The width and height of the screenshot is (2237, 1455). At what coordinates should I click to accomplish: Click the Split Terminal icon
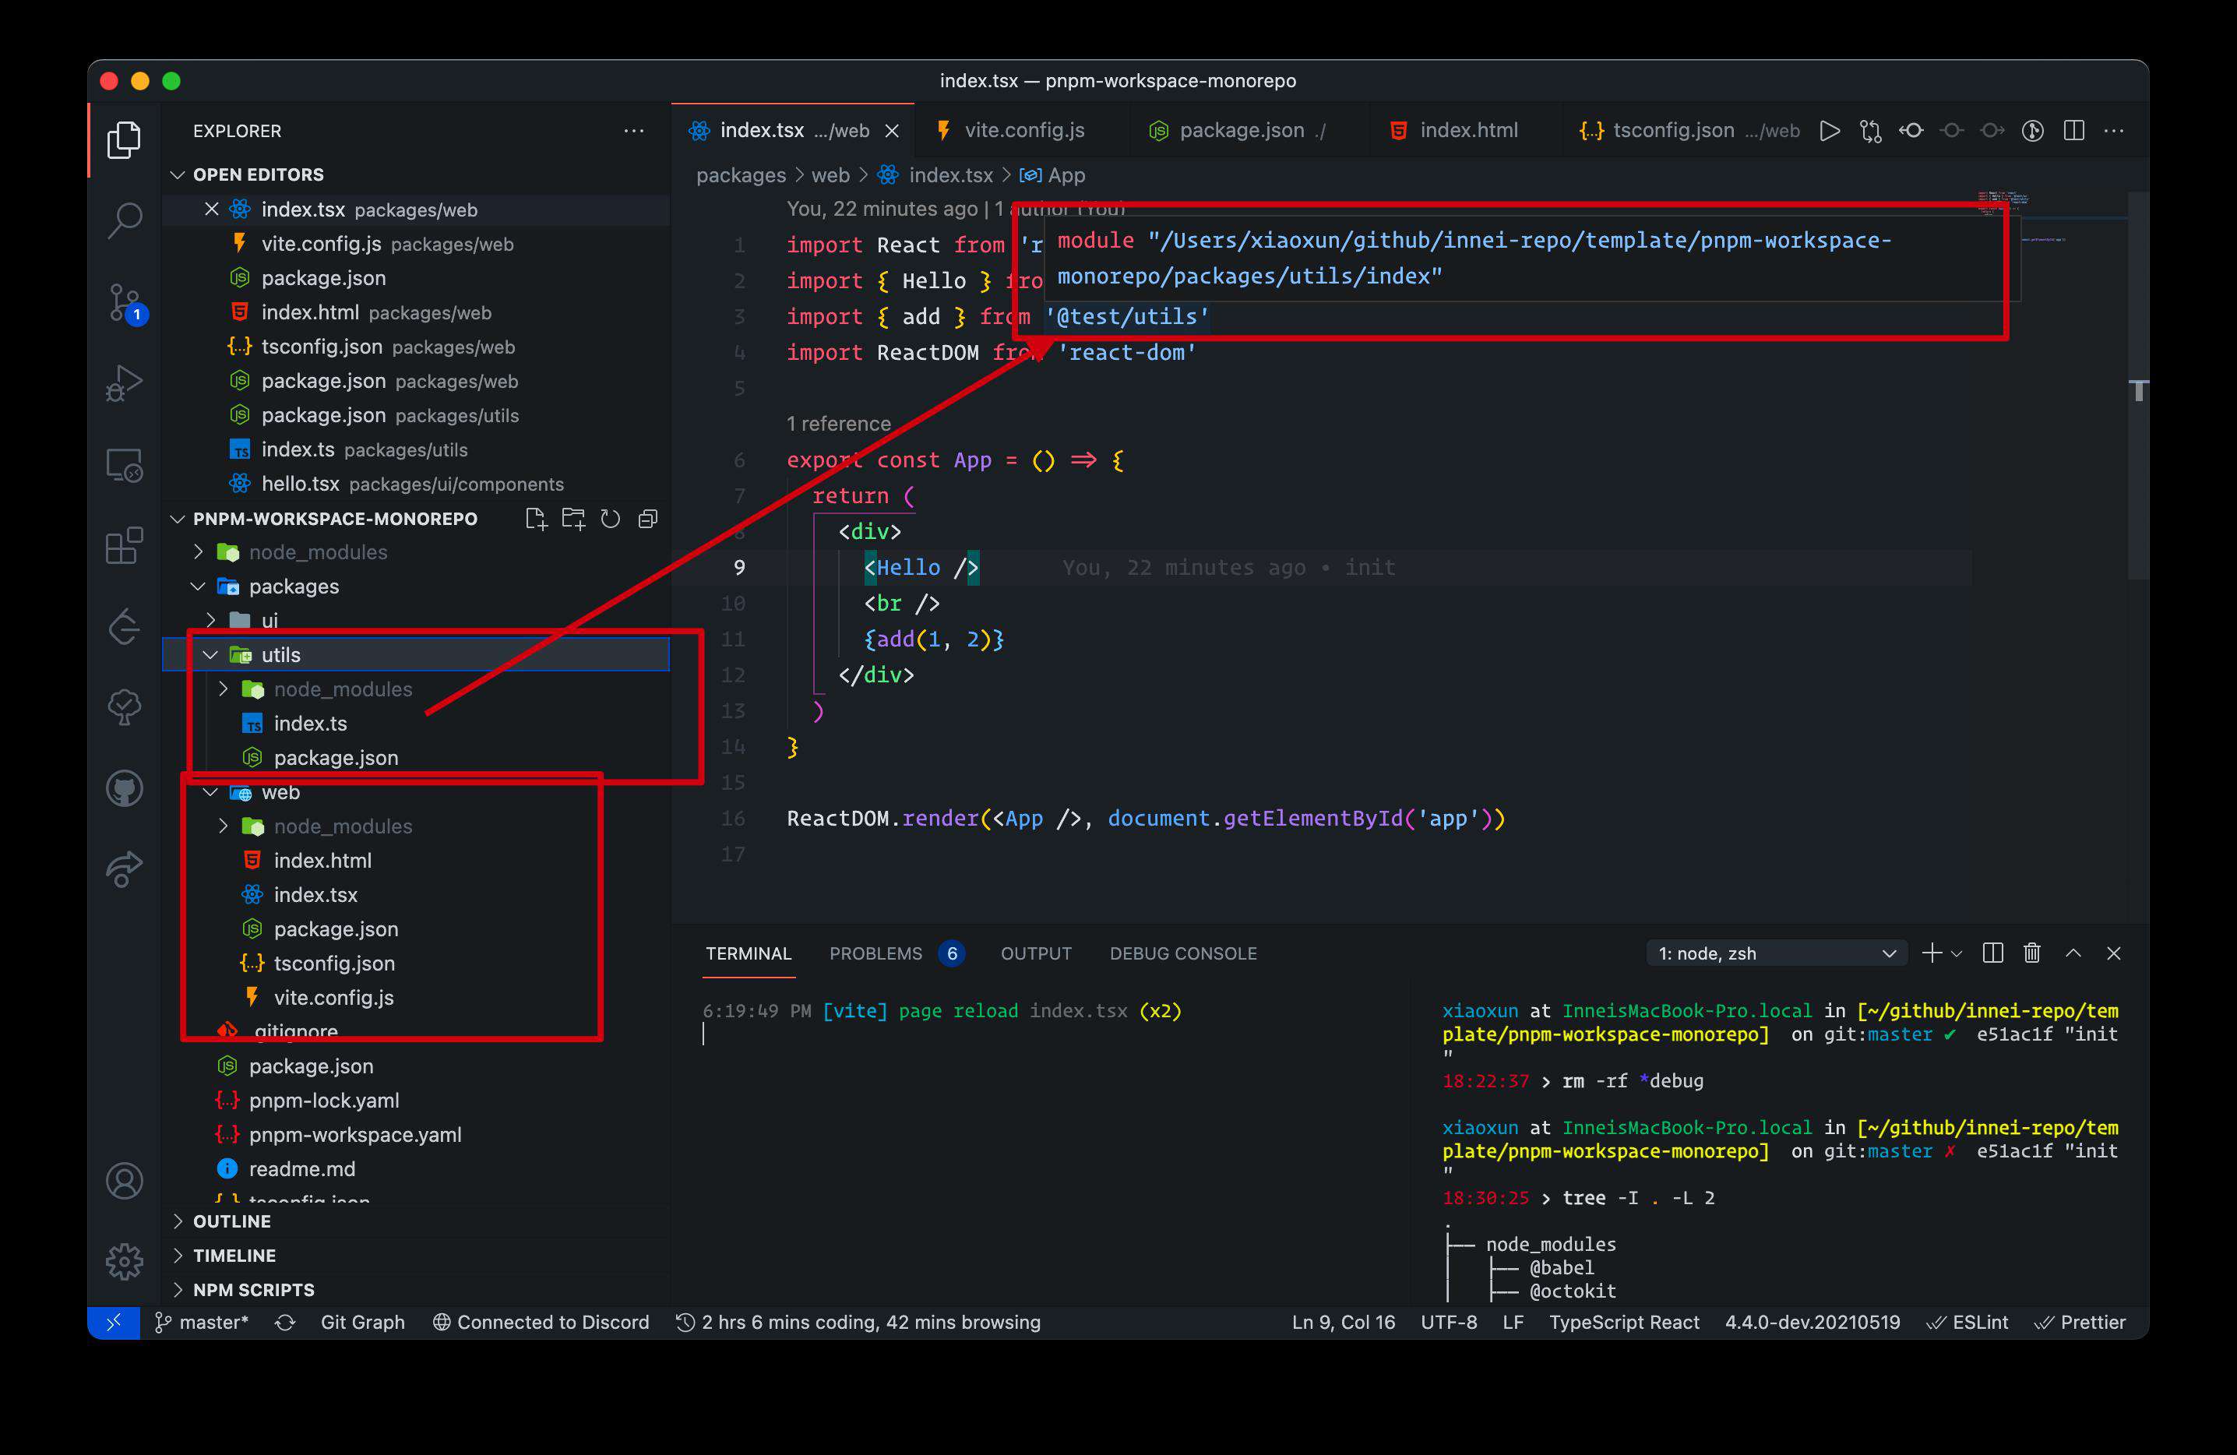click(1992, 953)
